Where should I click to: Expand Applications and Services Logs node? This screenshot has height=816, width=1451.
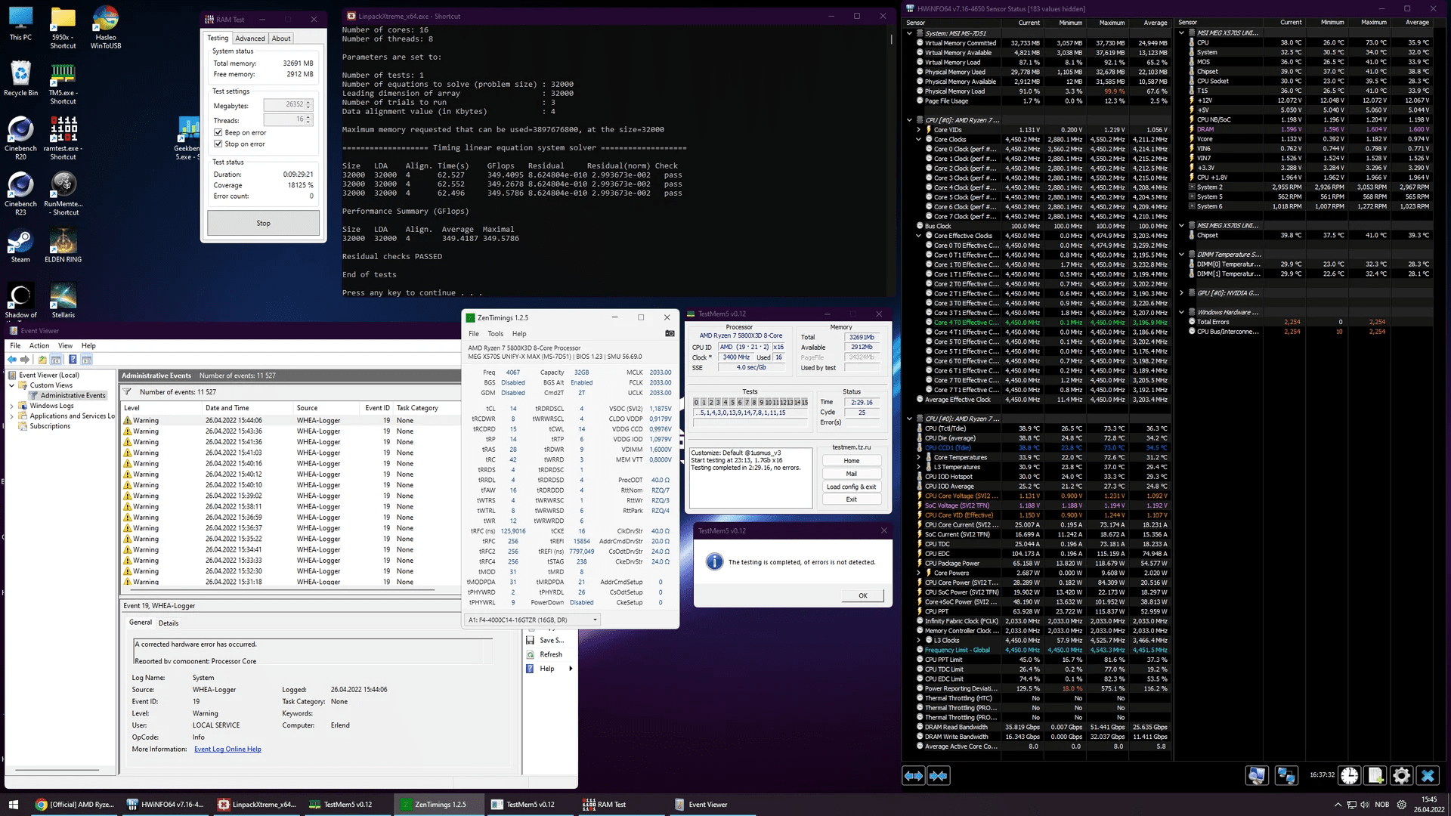12,416
